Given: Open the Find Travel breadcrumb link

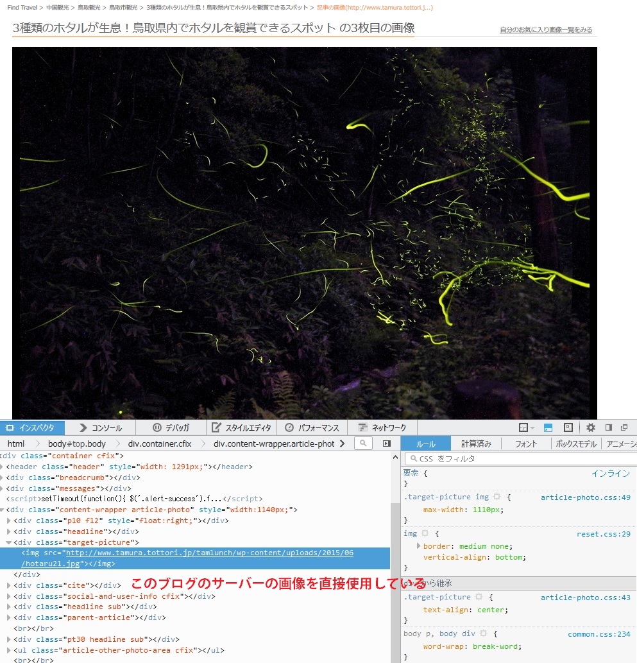Looking at the screenshot, I should click(x=22, y=8).
